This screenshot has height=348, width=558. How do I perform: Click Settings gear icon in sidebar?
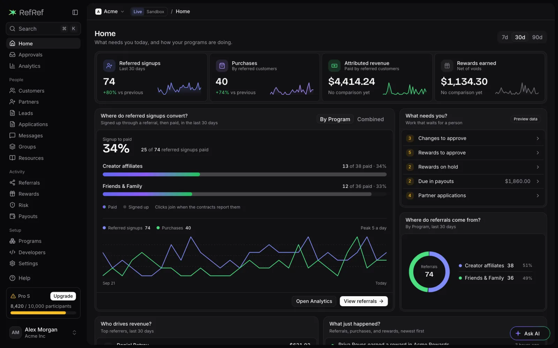(13, 263)
